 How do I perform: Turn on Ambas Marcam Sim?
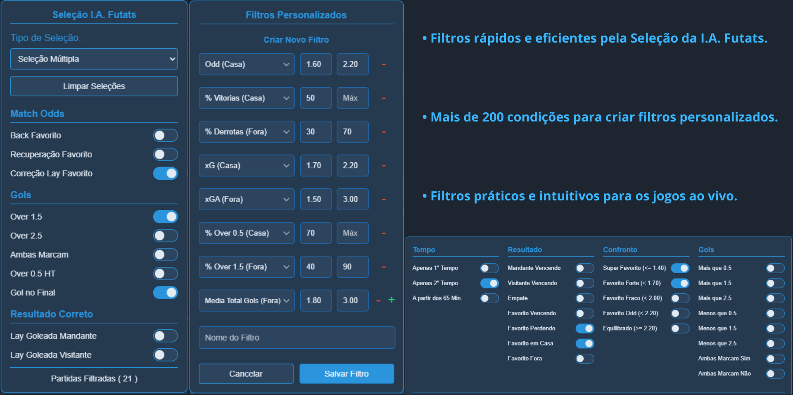click(x=776, y=359)
